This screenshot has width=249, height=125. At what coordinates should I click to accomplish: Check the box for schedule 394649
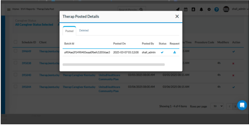[x=16, y=51]
